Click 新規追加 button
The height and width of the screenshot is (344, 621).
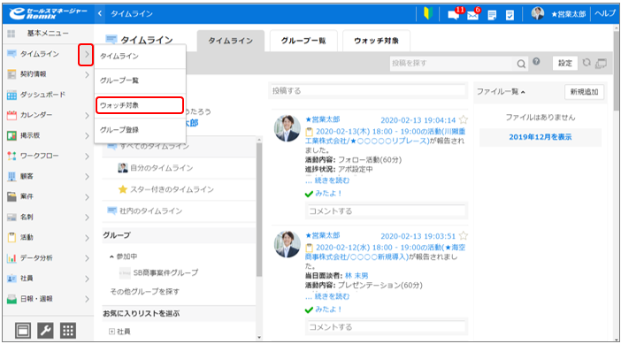584,92
